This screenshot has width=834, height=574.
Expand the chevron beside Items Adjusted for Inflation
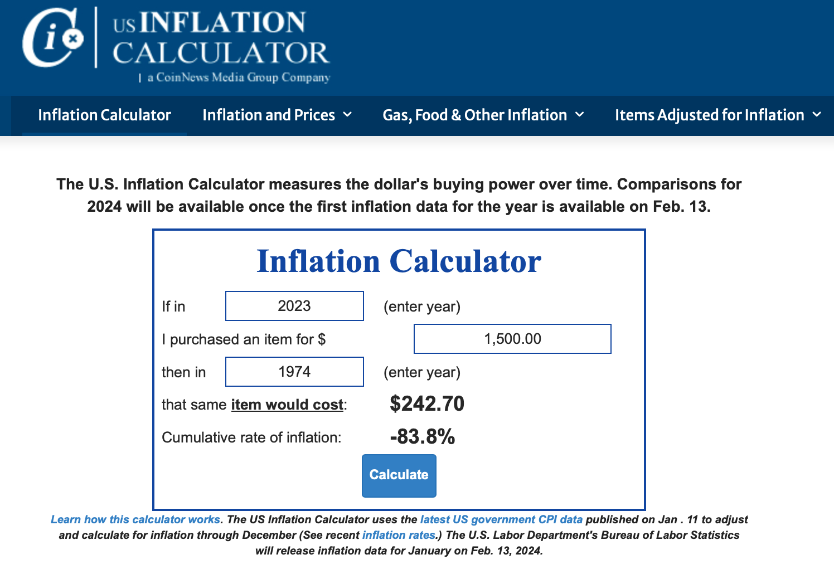tap(817, 115)
